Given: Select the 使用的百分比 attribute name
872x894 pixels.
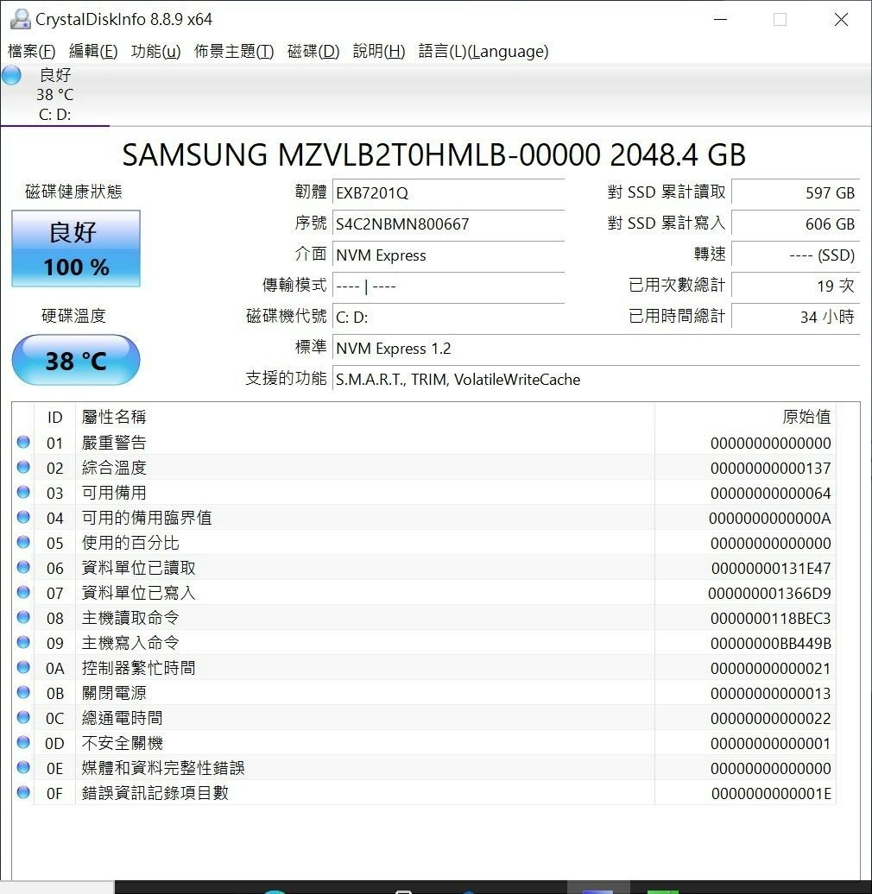Looking at the screenshot, I should tap(130, 543).
